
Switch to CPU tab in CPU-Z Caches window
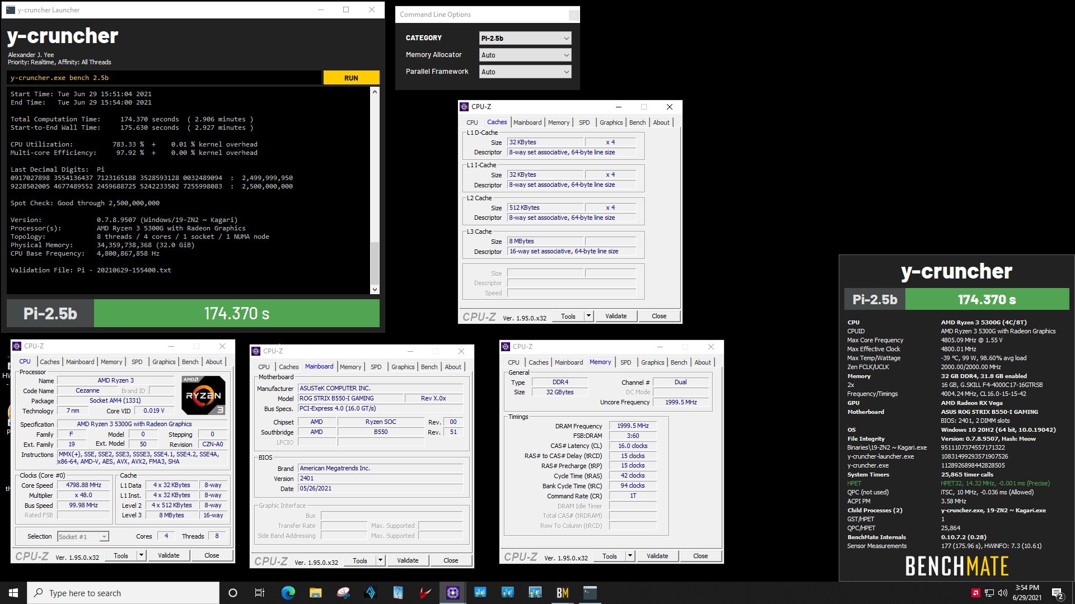coord(472,122)
